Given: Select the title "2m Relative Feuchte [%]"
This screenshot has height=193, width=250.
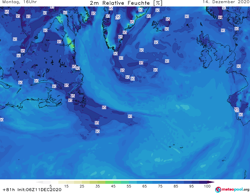Looking at the screenshot, I should (126, 3).
